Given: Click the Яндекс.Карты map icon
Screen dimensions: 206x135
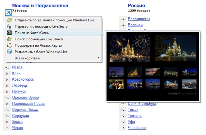Looking at the screenshot, I should coord(9,45).
